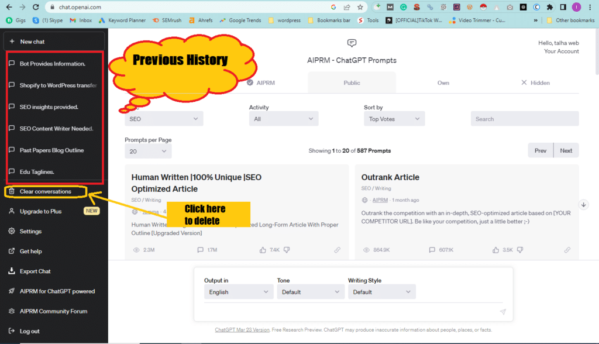The width and height of the screenshot is (599, 344).
Task: Click the send arrow icon in message box
Action: (x=502, y=312)
